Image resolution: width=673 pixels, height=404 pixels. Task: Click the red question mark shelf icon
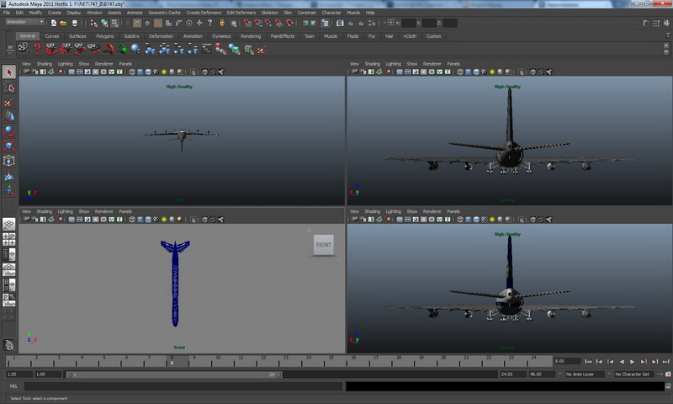point(36,49)
